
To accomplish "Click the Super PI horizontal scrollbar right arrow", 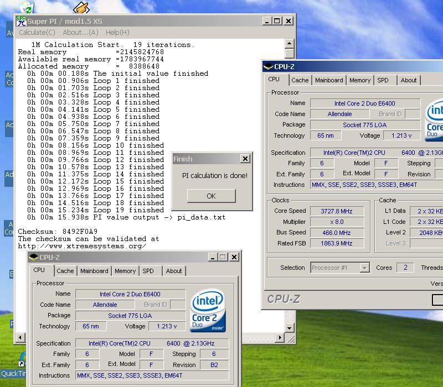I will (280, 337).
